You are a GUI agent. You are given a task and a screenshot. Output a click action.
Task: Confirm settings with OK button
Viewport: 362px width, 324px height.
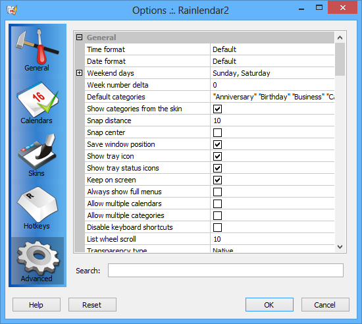pyautogui.click(x=269, y=305)
